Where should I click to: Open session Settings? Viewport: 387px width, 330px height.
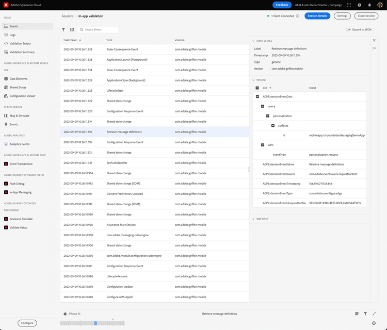tap(342, 16)
